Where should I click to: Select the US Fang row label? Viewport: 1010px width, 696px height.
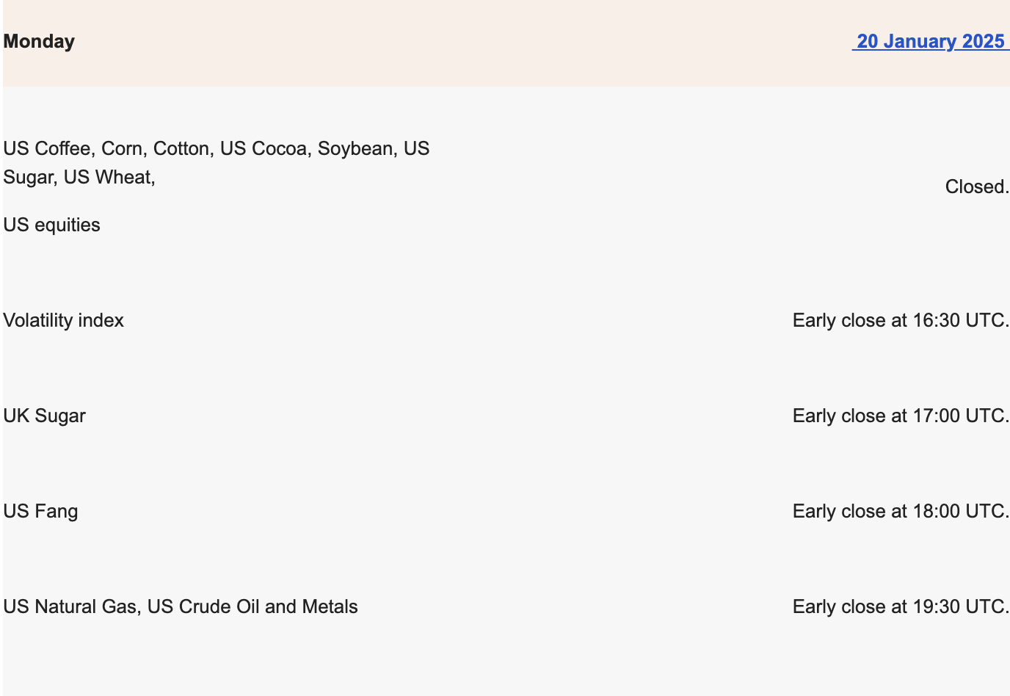(40, 511)
